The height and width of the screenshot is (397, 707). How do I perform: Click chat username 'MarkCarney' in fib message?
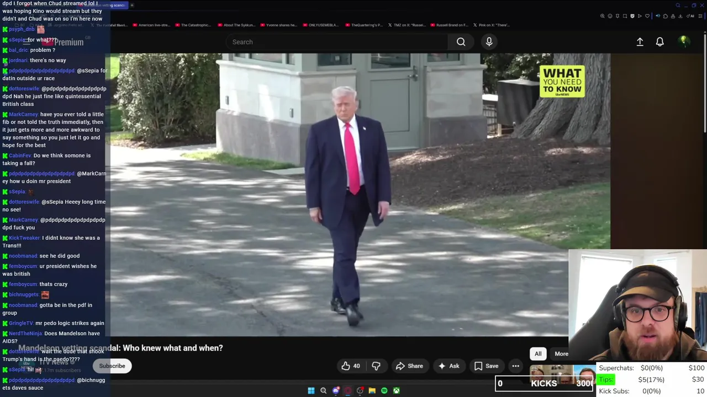click(23, 114)
